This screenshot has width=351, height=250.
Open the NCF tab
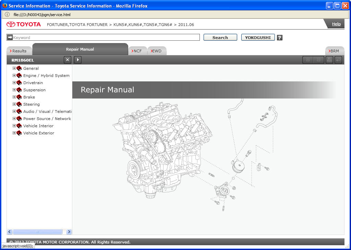tap(138, 51)
